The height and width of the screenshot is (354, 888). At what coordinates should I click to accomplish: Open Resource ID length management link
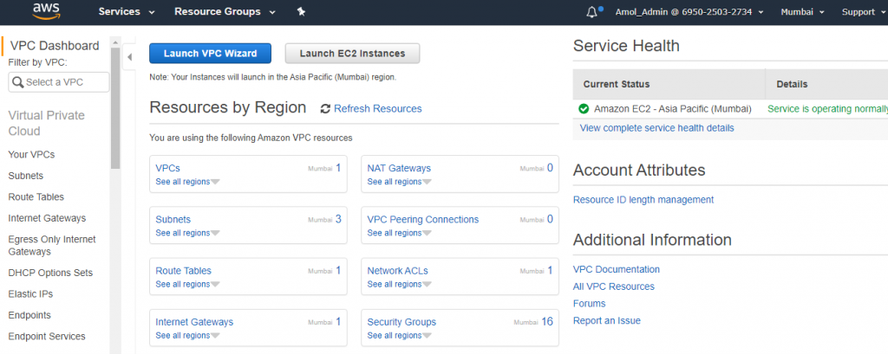coord(643,200)
